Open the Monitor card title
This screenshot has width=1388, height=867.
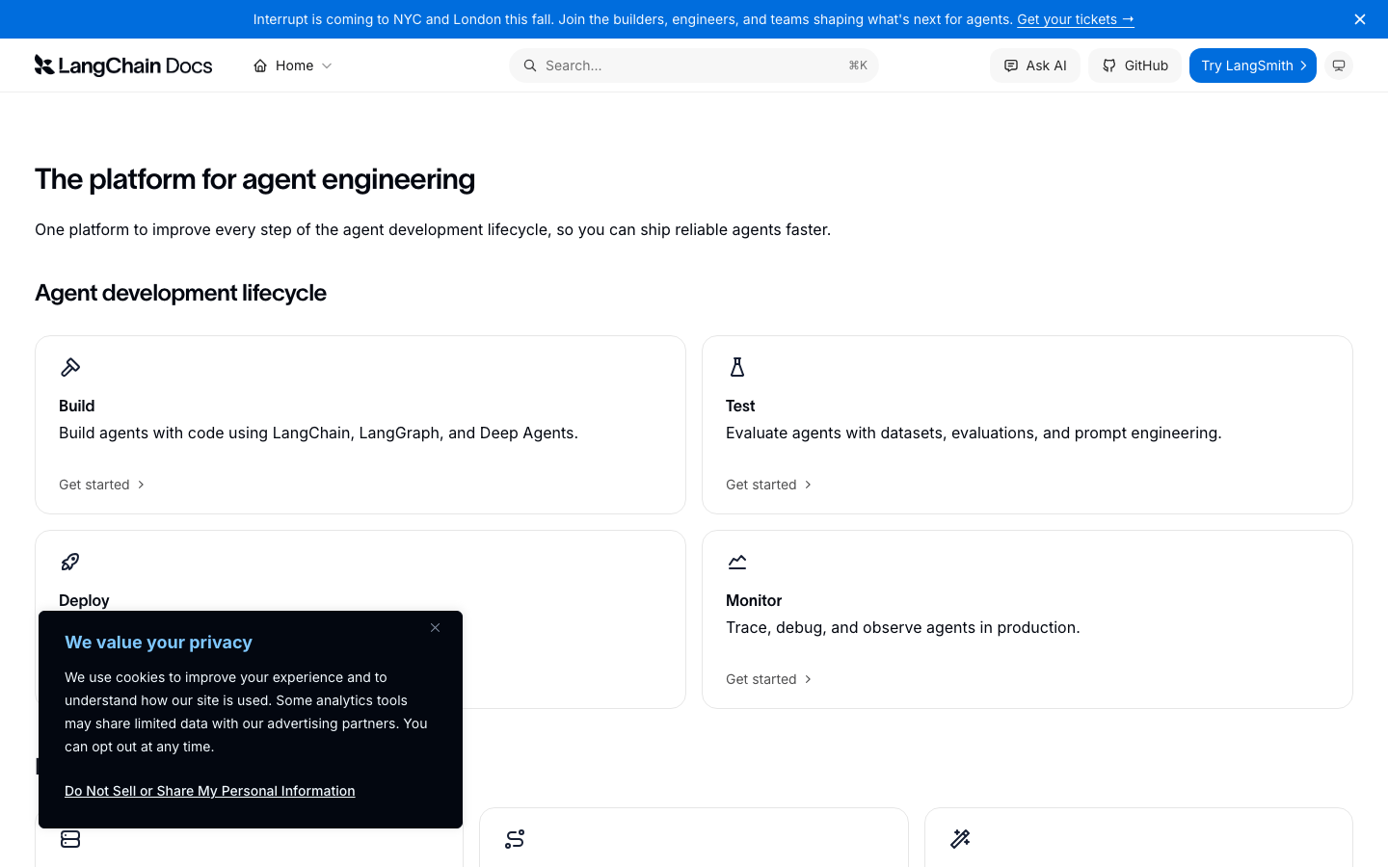pos(754,600)
